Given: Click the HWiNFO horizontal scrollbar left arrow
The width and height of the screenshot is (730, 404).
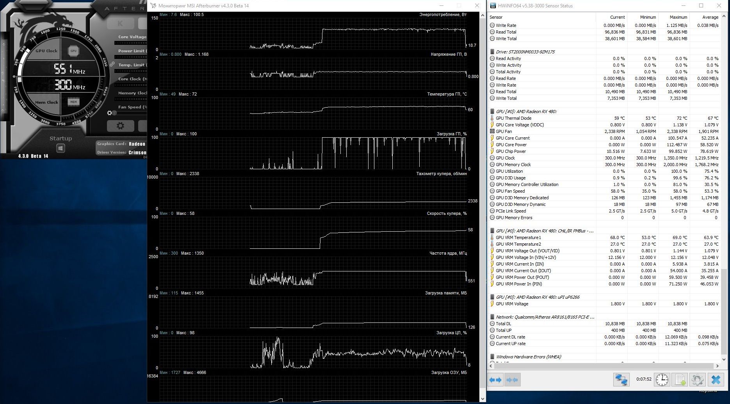Looking at the screenshot, I should tap(491, 366).
